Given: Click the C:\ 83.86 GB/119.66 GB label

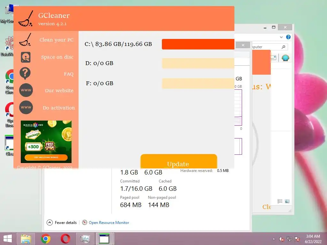Looking at the screenshot, I should tap(118, 44).
